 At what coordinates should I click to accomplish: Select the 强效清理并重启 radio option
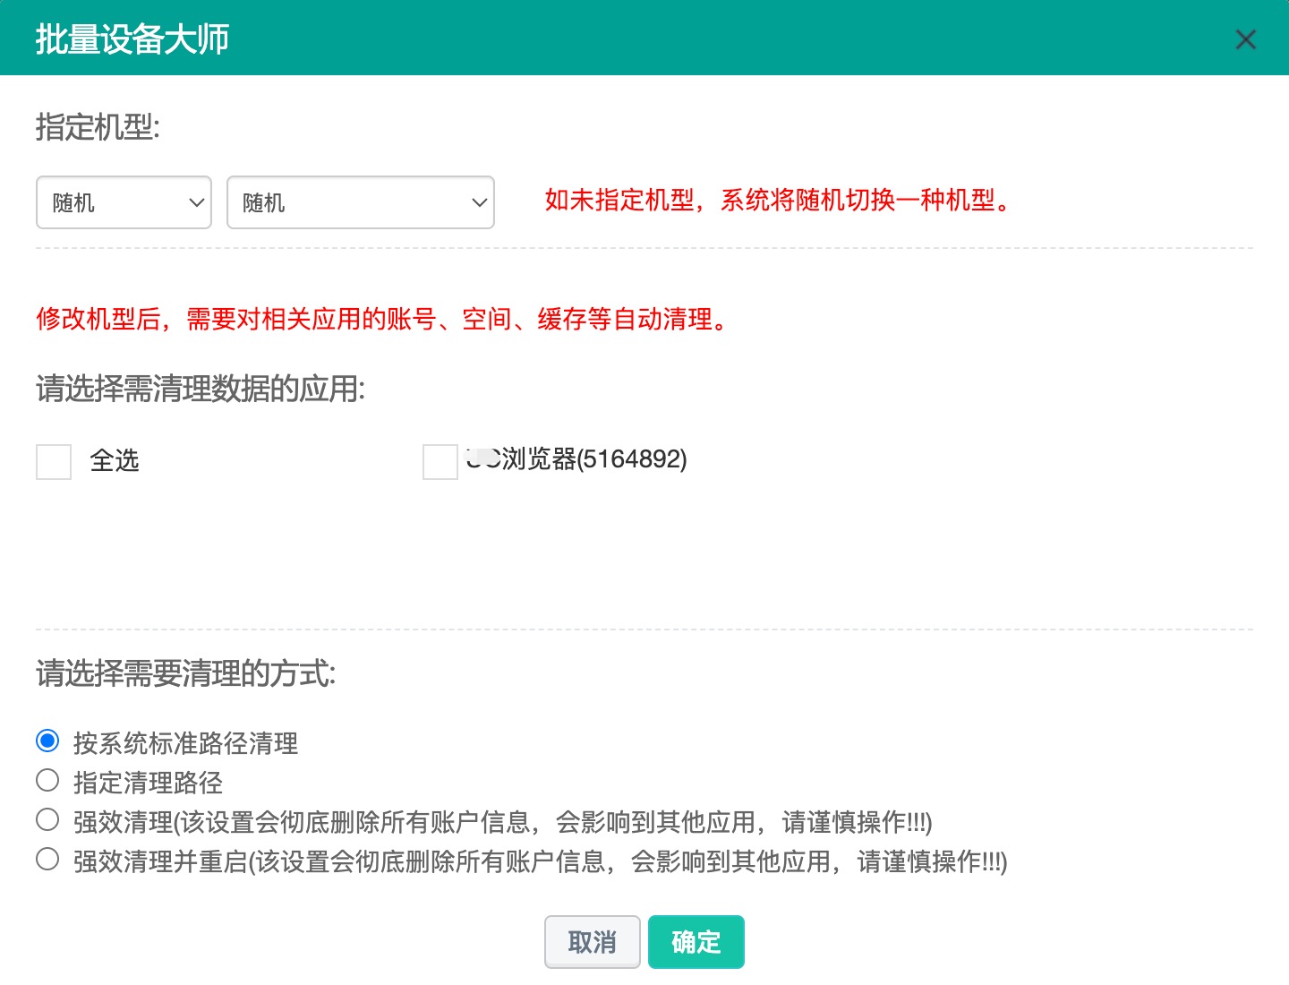[47, 860]
